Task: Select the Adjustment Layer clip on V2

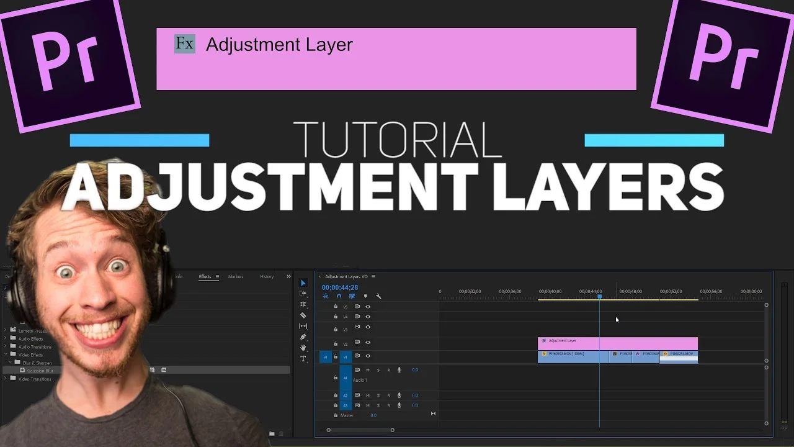Action: click(x=617, y=343)
